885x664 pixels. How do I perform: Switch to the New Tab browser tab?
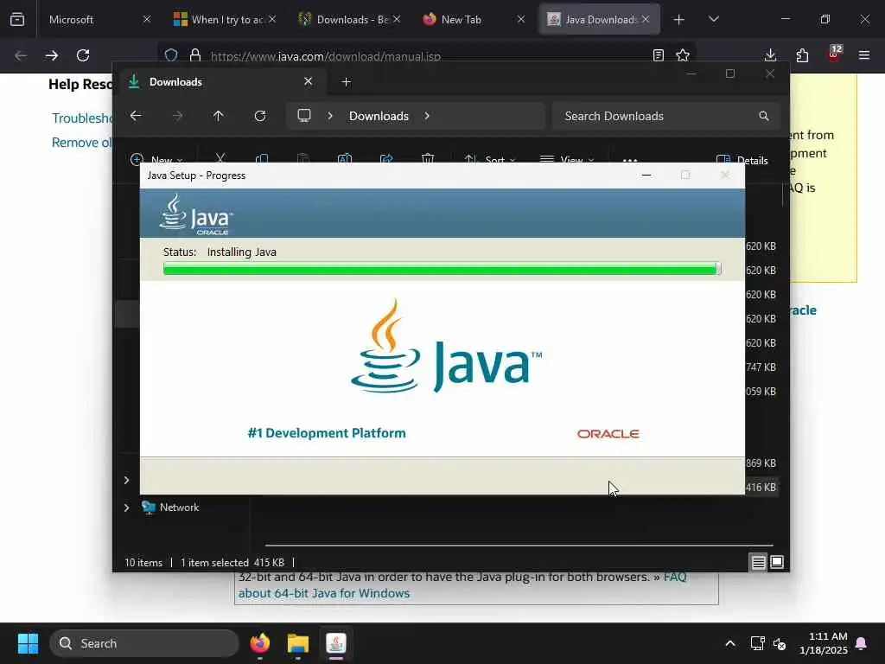474,19
